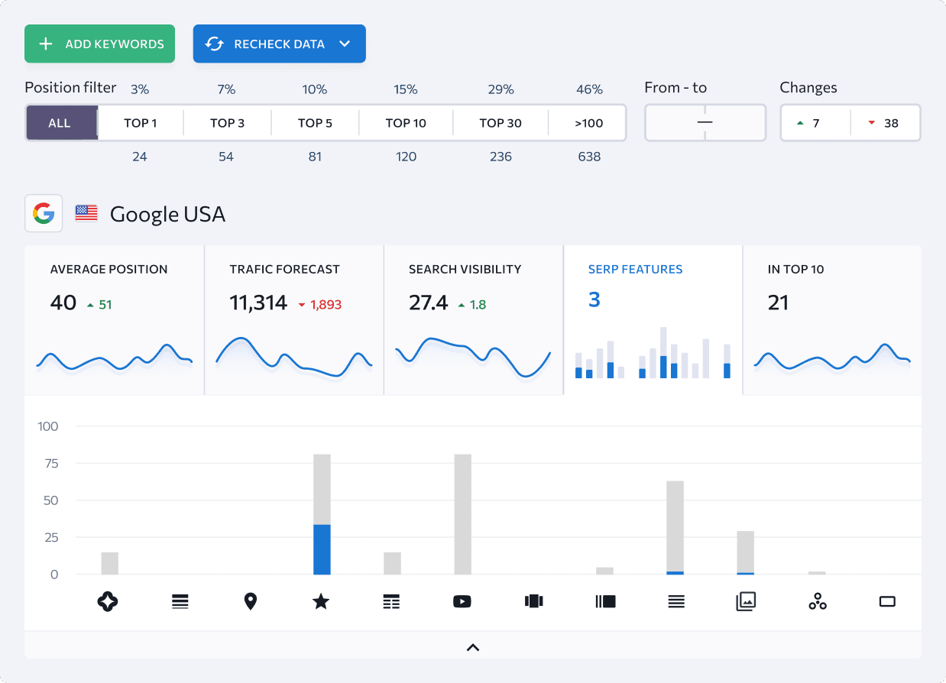Filter by 38 negative changes
This screenshot has width=946, height=683.
coord(884,123)
